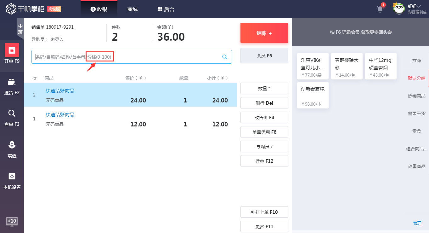Screen dimensions: 429x233
Task: Click 更多 F11 for more options
Action: coord(264,226)
